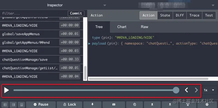The image size is (218, 108).
Task: Click the Export download arrow icon
Action: coord(170,104)
